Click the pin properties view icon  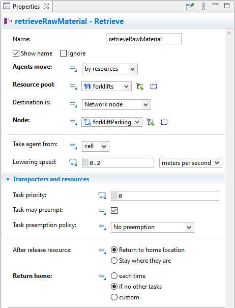[x=190, y=7]
